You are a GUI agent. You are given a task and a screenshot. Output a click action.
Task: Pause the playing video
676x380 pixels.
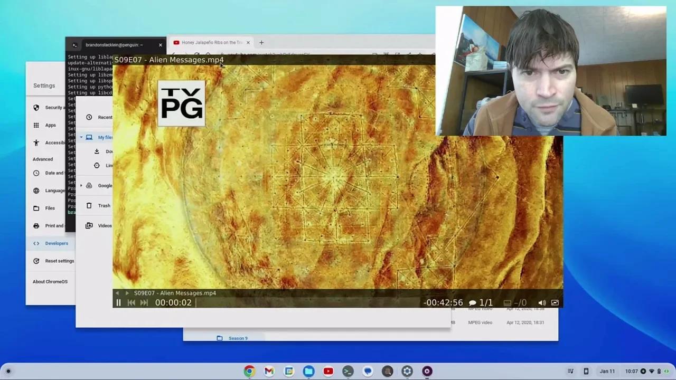(x=118, y=302)
